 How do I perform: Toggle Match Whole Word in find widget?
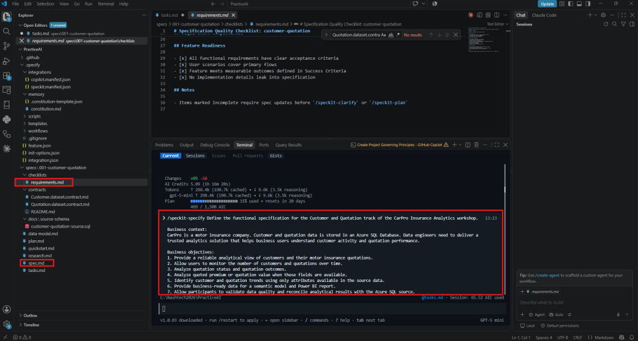(391, 35)
